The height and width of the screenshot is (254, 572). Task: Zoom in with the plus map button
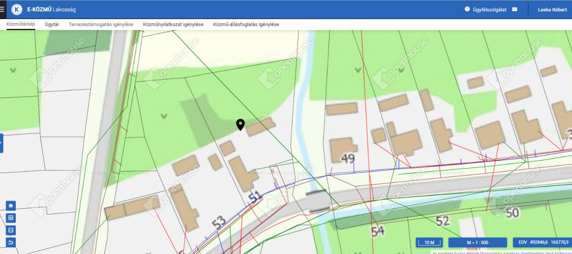[11, 218]
